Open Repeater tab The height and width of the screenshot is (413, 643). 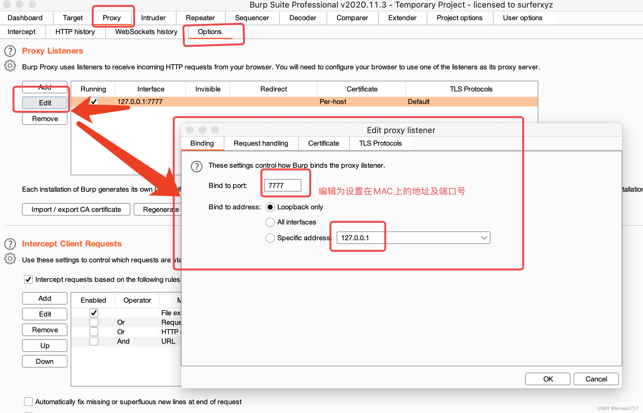click(x=200, y=18)
